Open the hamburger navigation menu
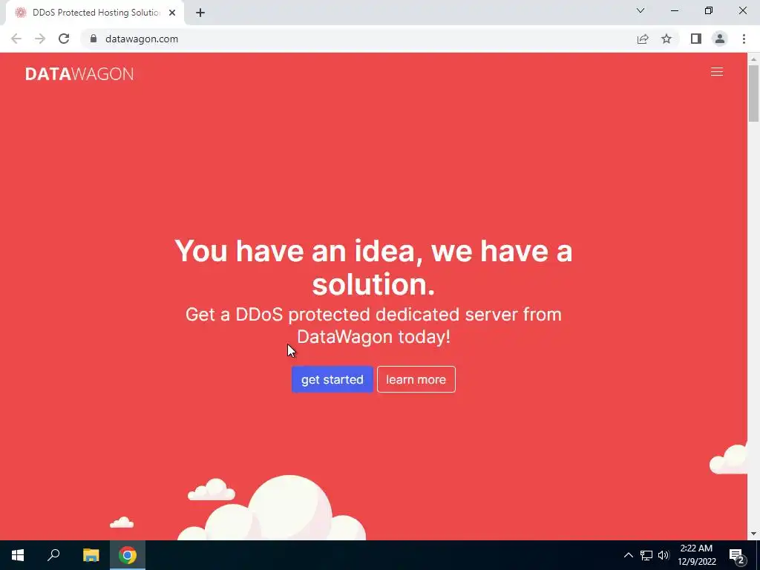The height and width of the screenshot is (570, 760). click(716, 72)
